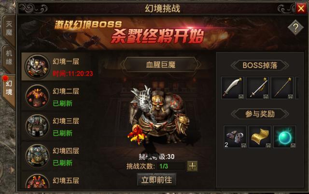
Task: Add challenge attempts with plus button
Action: [192, 166]
